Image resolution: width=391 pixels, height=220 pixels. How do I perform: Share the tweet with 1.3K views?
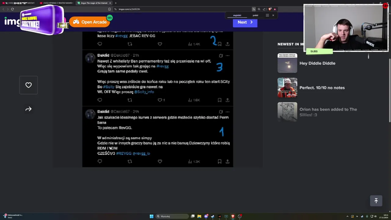tap(227, 161)
